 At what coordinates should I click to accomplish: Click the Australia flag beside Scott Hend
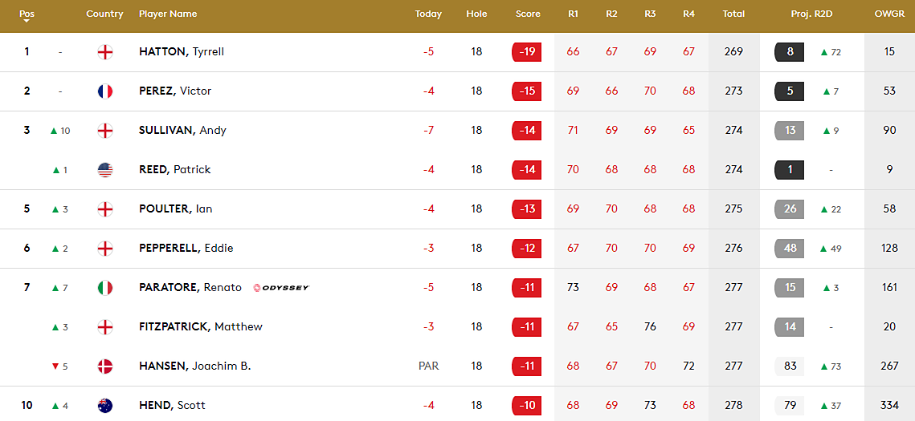[x=104, y=406]
